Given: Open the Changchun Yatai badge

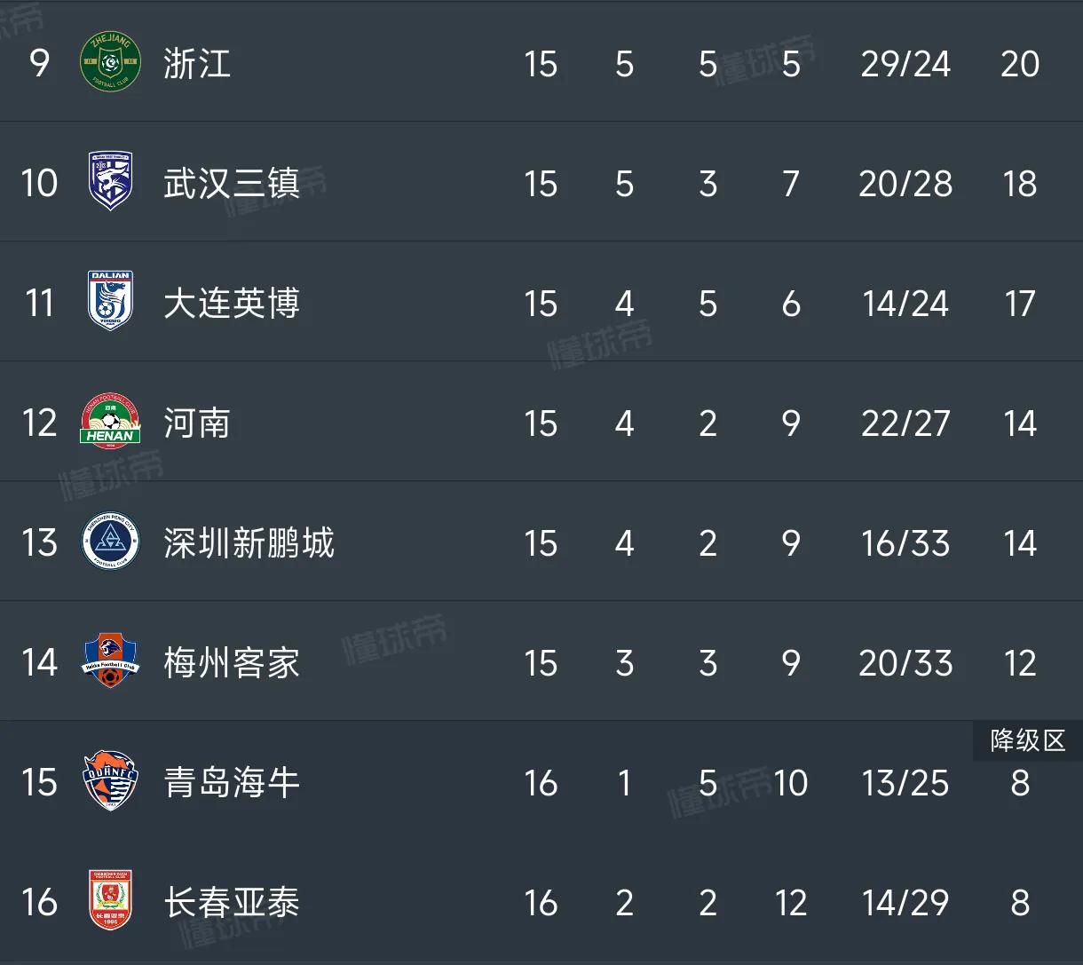Looking at the screenshot, I should tap(110, 901).
